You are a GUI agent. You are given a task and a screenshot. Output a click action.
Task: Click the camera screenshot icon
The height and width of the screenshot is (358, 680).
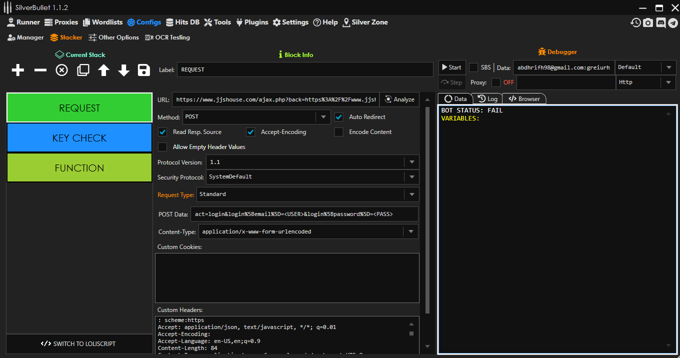648,22
